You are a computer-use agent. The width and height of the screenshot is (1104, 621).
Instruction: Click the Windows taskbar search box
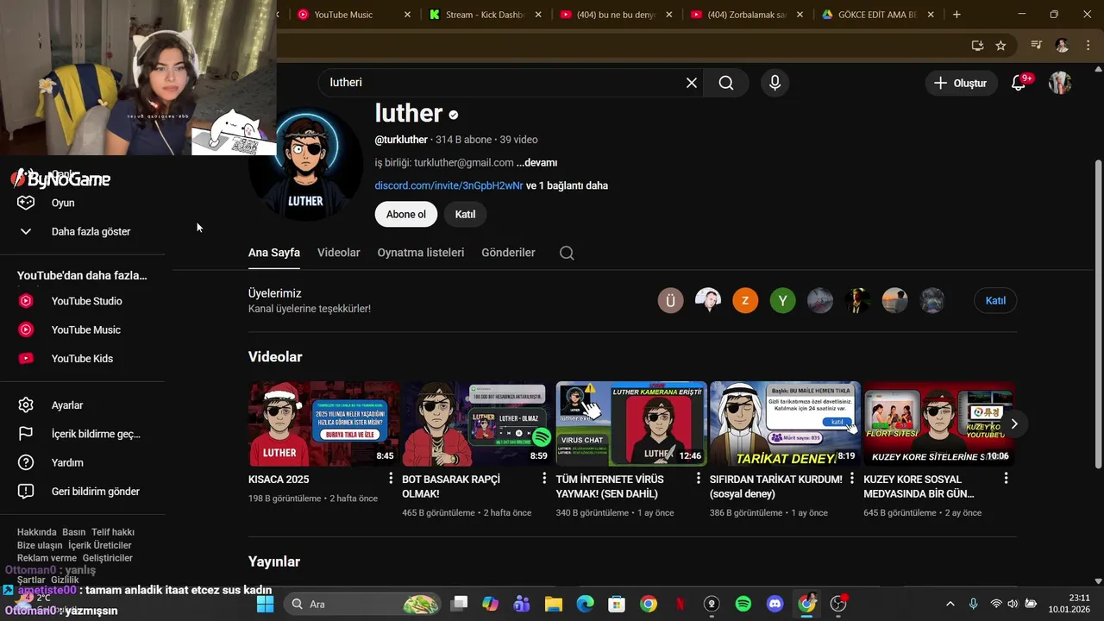[364, 604]
